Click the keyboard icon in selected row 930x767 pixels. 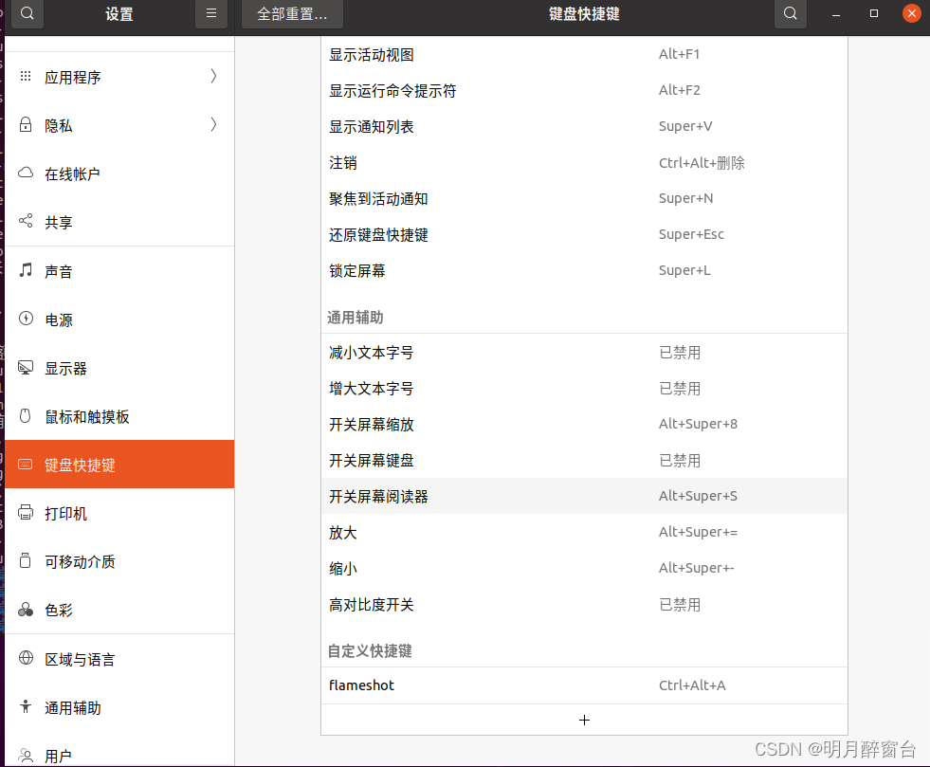[25, 464]
